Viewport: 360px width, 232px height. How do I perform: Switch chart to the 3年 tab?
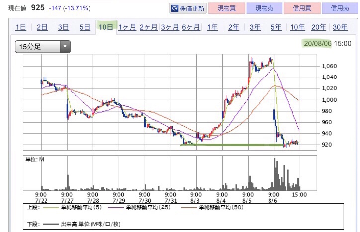255,27
